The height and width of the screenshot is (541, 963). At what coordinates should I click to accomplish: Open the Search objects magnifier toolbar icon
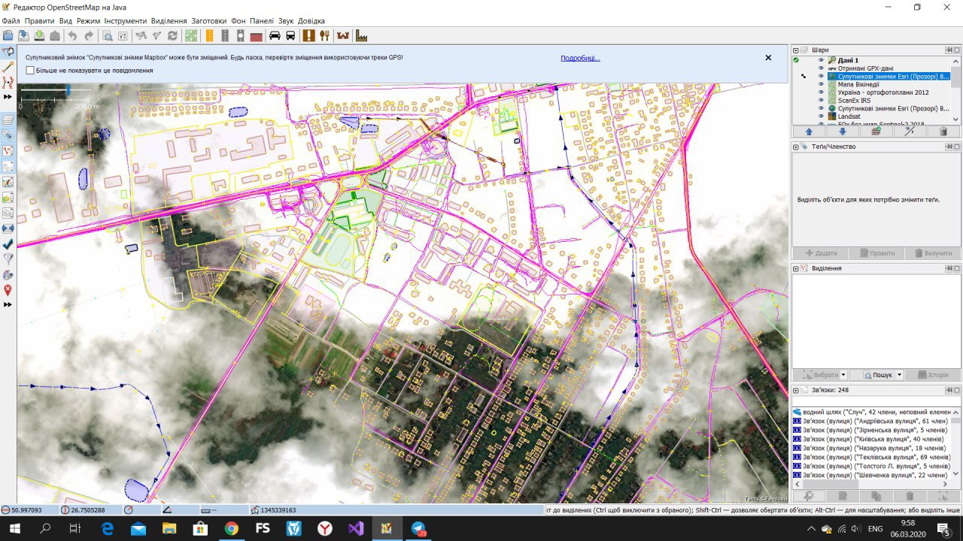(108, 35)
